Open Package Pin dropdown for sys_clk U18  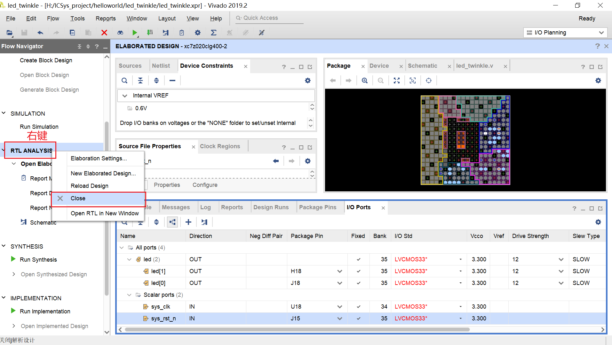339,307
